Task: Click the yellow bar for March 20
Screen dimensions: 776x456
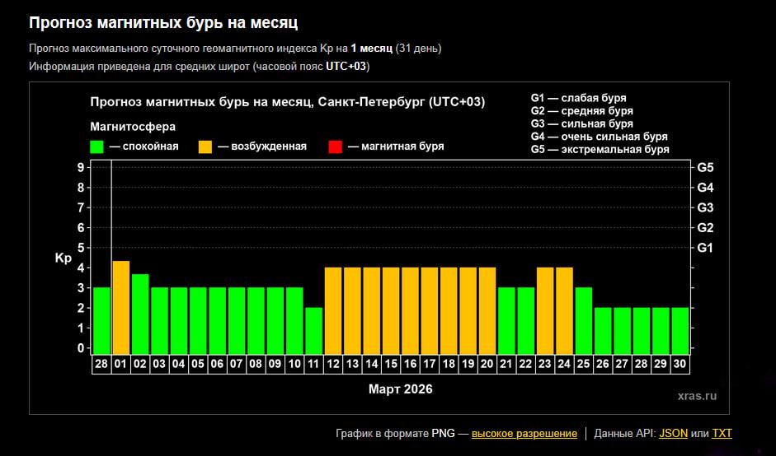Action: pyautogui.click(x=487, y=310)
